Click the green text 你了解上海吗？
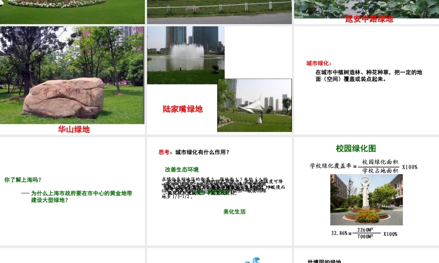The width and height of the screenshot is (439, 263). 23,180
